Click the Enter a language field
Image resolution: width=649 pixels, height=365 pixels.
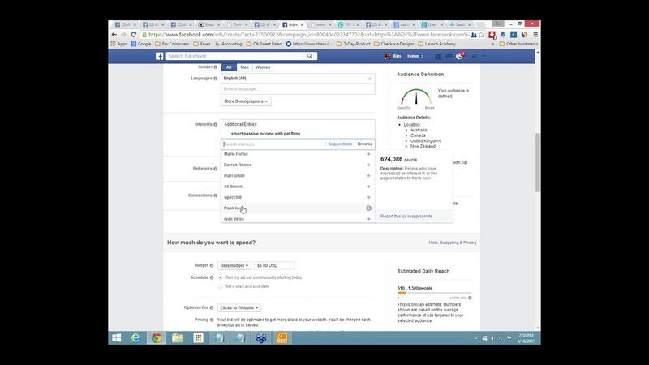[x=298, y=89]
